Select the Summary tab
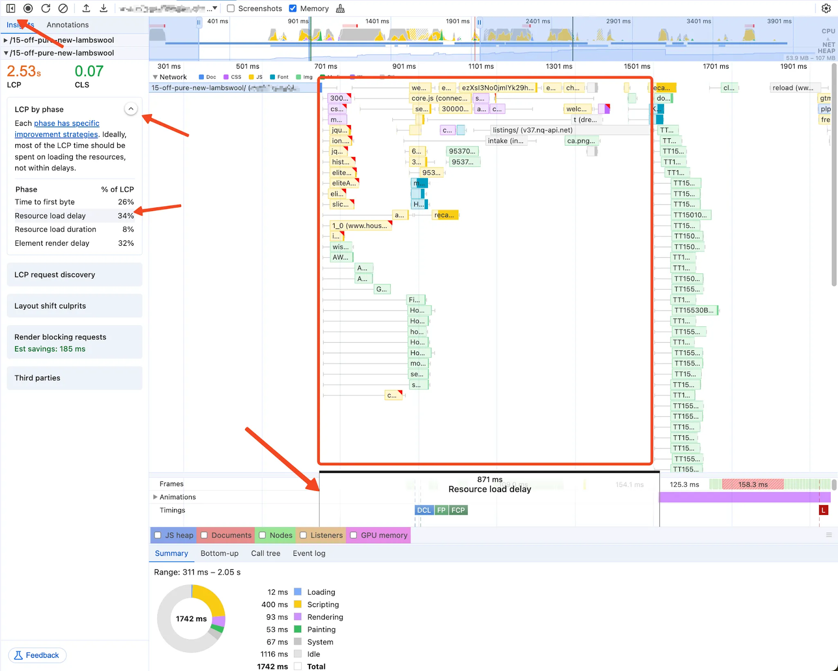The image size is (838, 671). pyautogui.click(x=171, y=553)
